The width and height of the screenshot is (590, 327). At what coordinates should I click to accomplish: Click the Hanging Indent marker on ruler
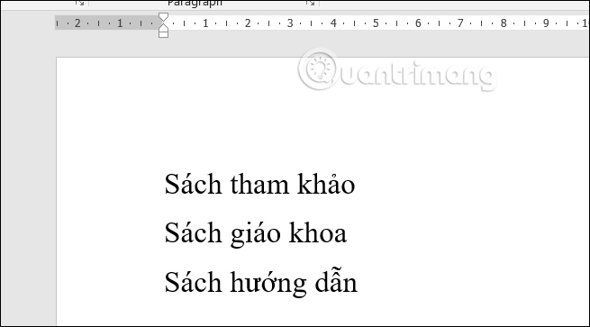pos(163,27)
